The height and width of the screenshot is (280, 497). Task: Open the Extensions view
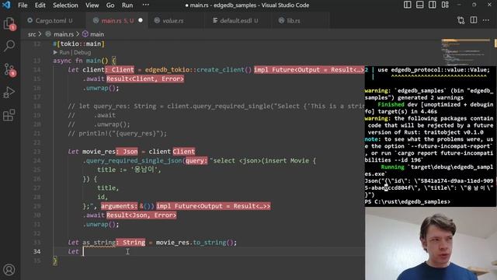coord(9,115)
